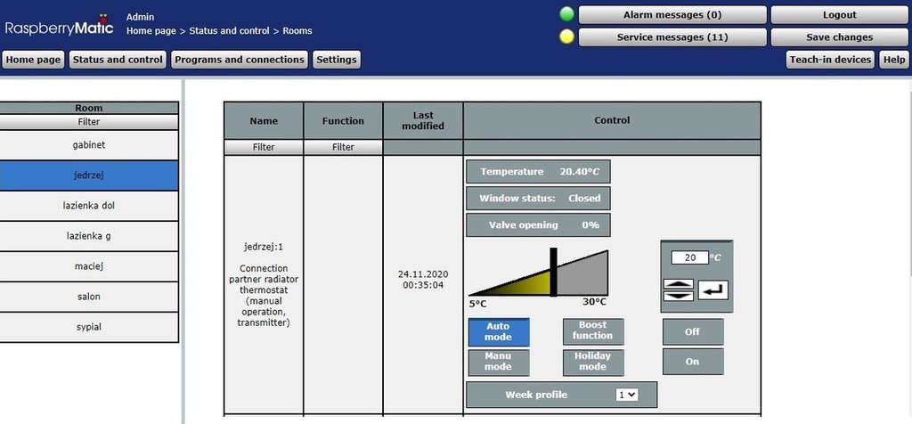The height and width of the screenshot is (424, 912).
Task: Decrease set temperature with down arrow
Action: pos(678,296)
